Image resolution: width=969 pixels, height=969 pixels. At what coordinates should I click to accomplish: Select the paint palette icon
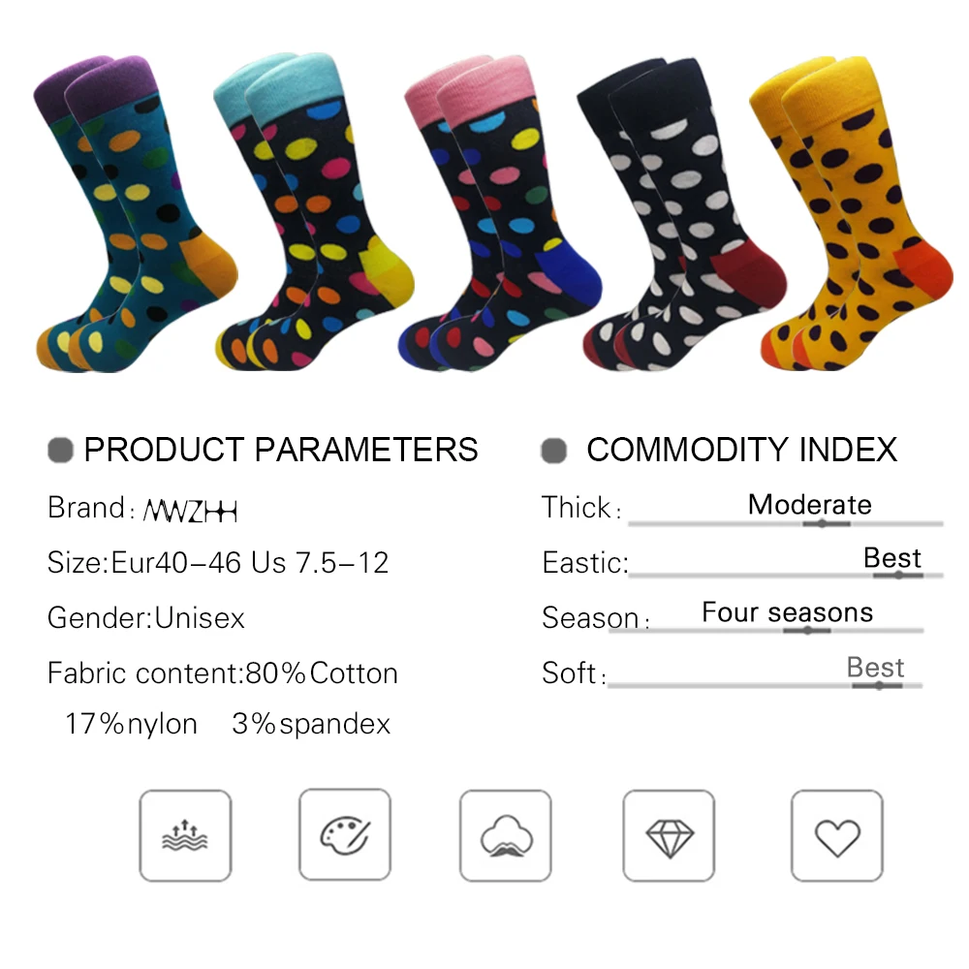pos(345,834)
